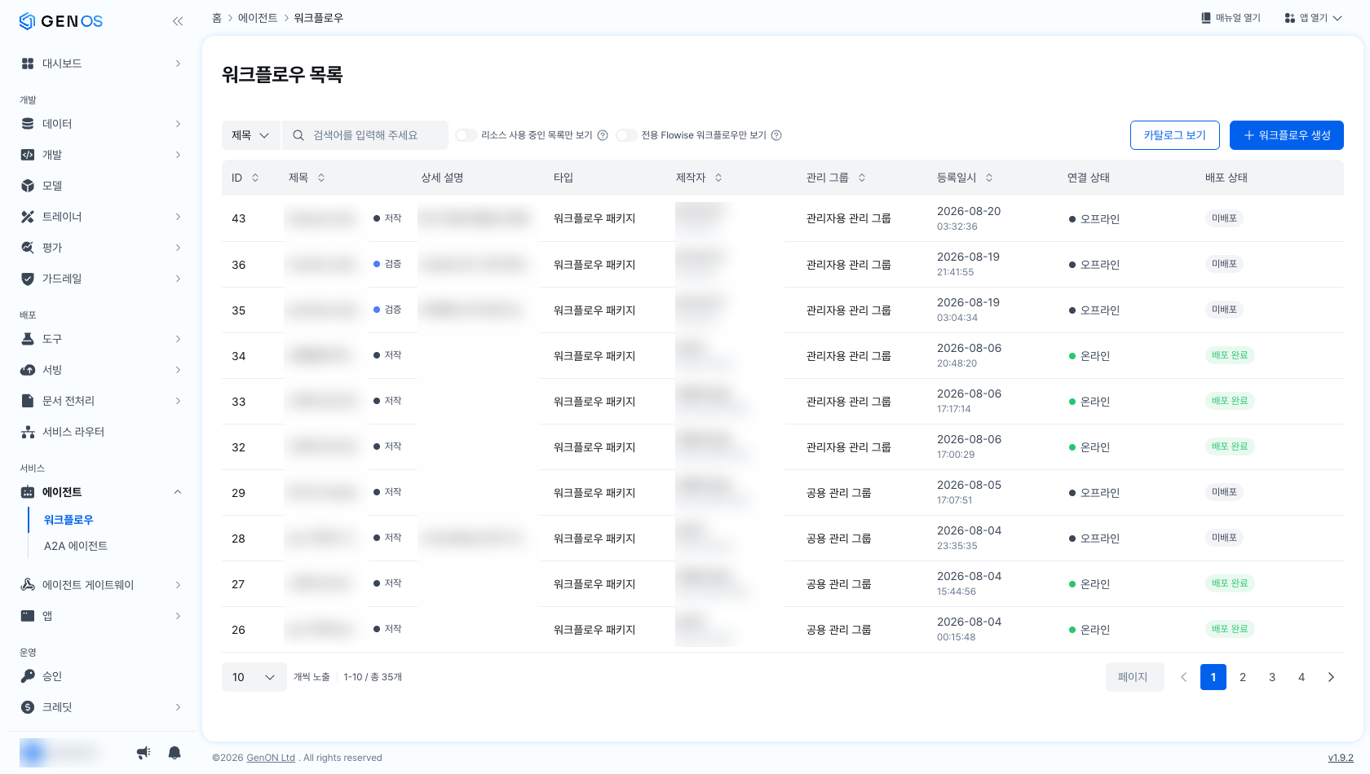Click version v1.9.2 link
The image size is (1370, 774).
click(1341, 758)
